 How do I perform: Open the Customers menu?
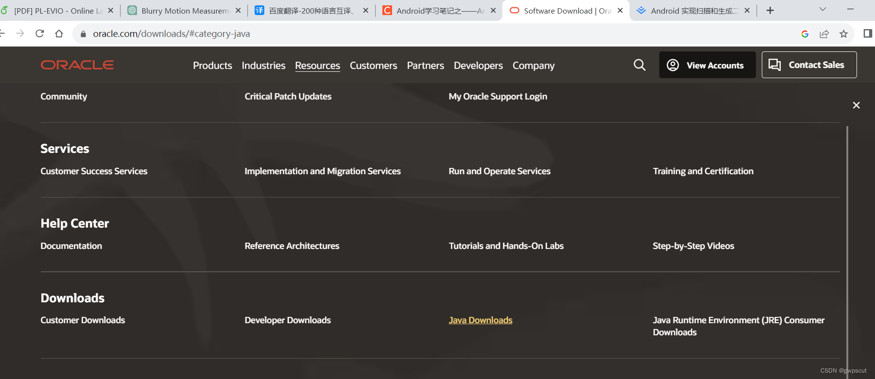pyautogui.click(x=373, y=66)
